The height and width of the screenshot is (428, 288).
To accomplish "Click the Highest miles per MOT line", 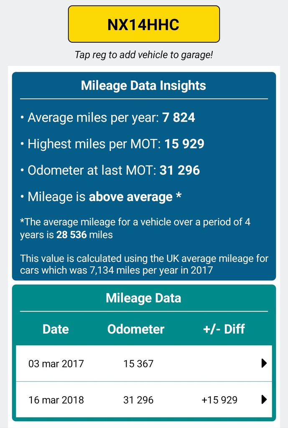I will (112, 144).
